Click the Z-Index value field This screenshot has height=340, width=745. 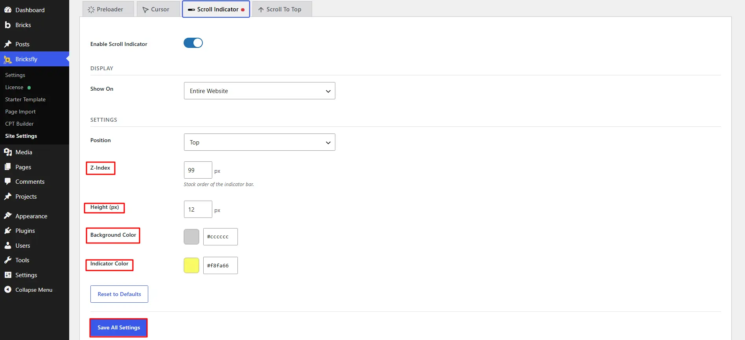click(198, 170)
